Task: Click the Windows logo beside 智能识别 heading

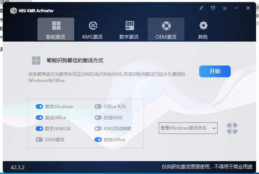Action: 36,60
